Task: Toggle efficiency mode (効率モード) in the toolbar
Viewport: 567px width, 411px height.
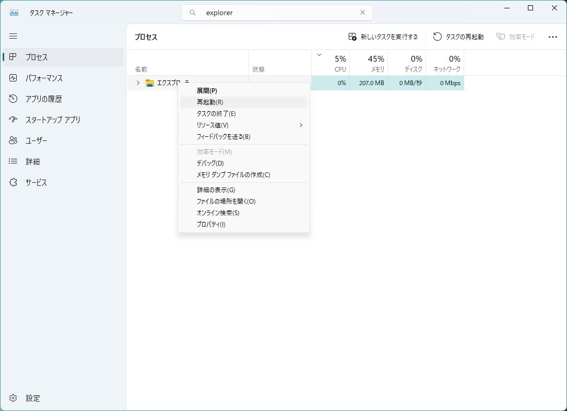Action: (x=515, y=37)
